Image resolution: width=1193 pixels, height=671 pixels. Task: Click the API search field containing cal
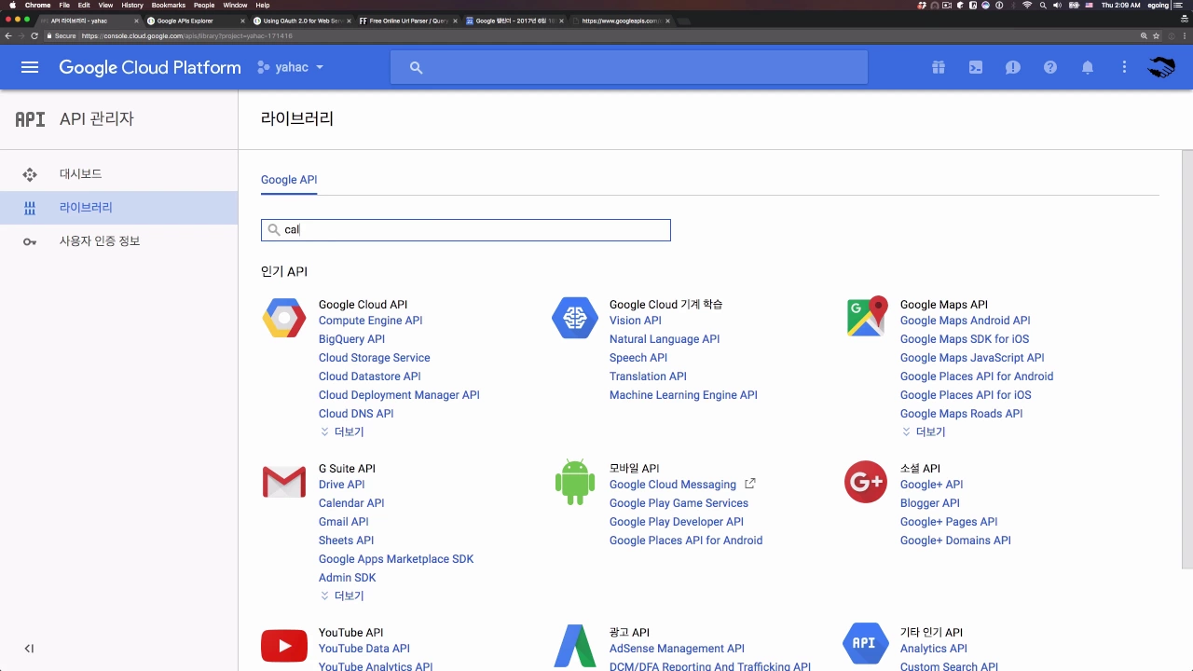coord(466,230)
